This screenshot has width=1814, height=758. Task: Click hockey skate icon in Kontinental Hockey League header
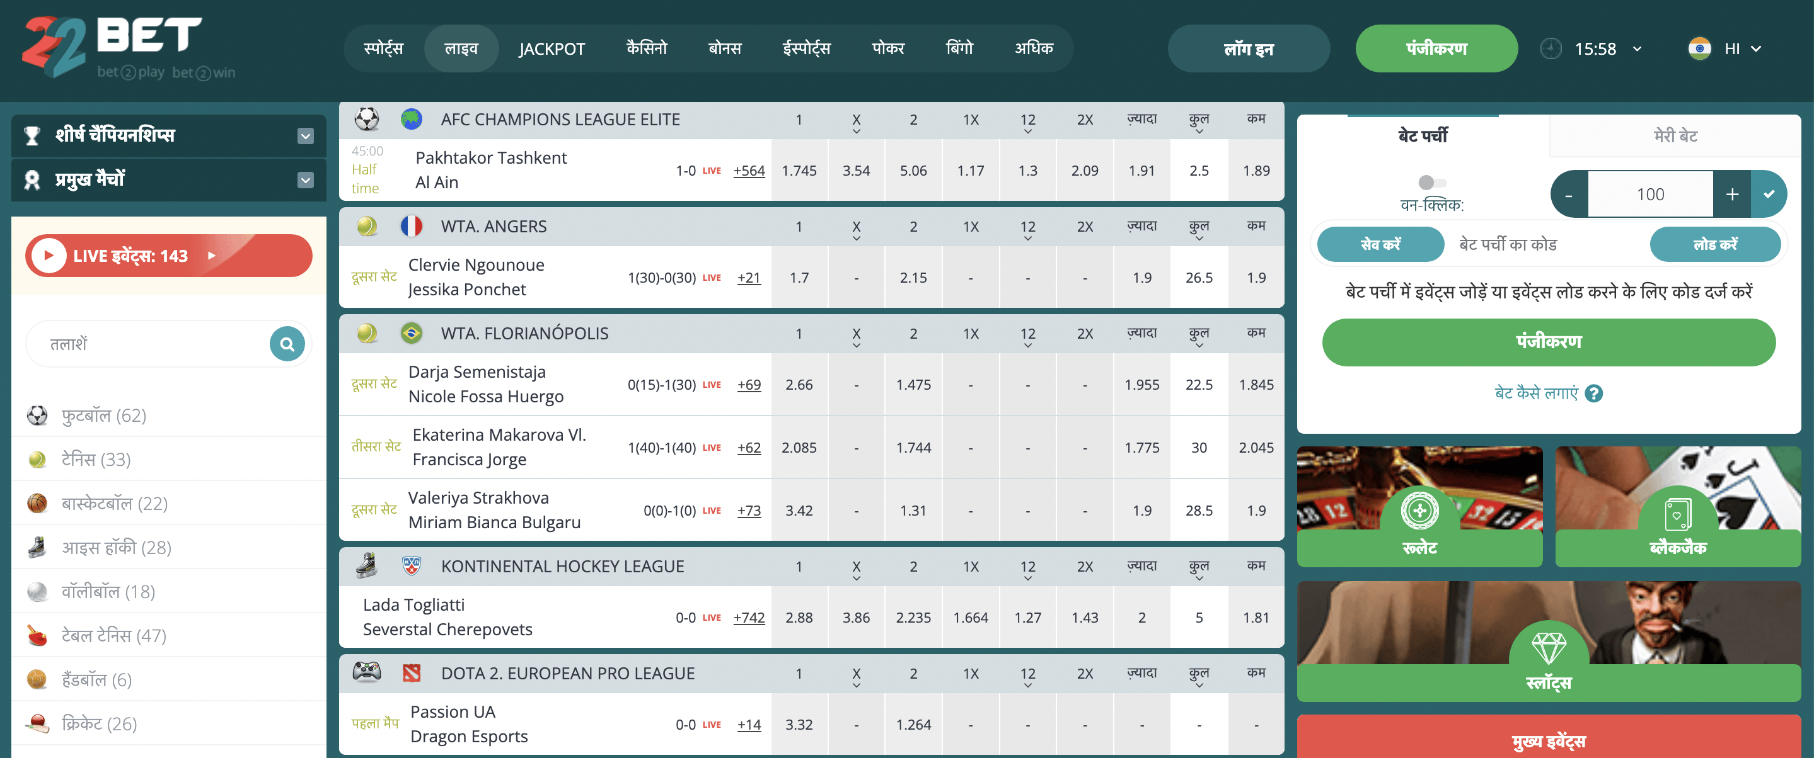(x=367, y=565)
